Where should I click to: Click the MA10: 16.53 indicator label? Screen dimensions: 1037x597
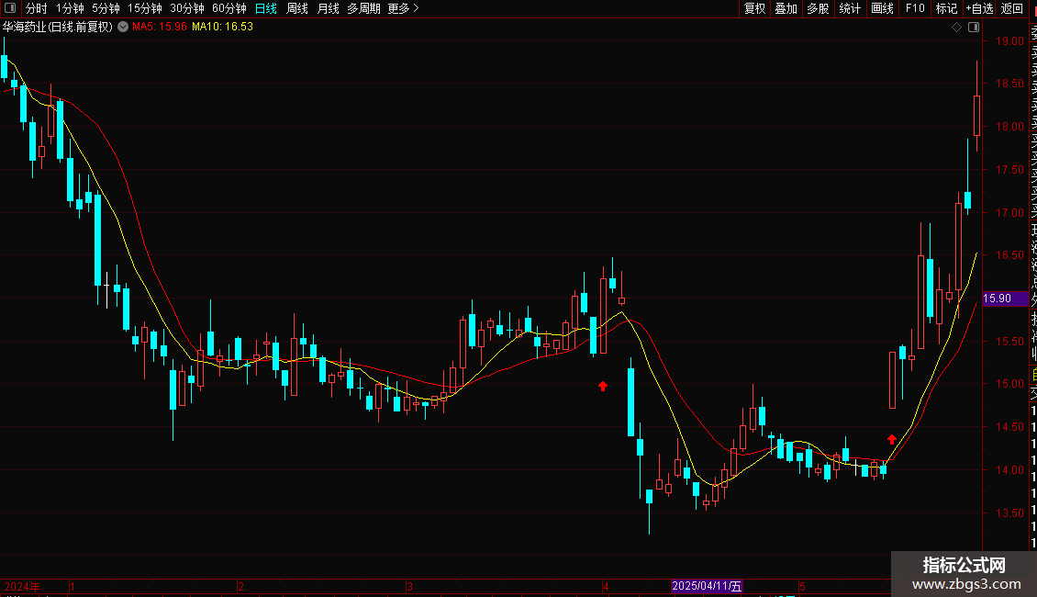[222, 27]
